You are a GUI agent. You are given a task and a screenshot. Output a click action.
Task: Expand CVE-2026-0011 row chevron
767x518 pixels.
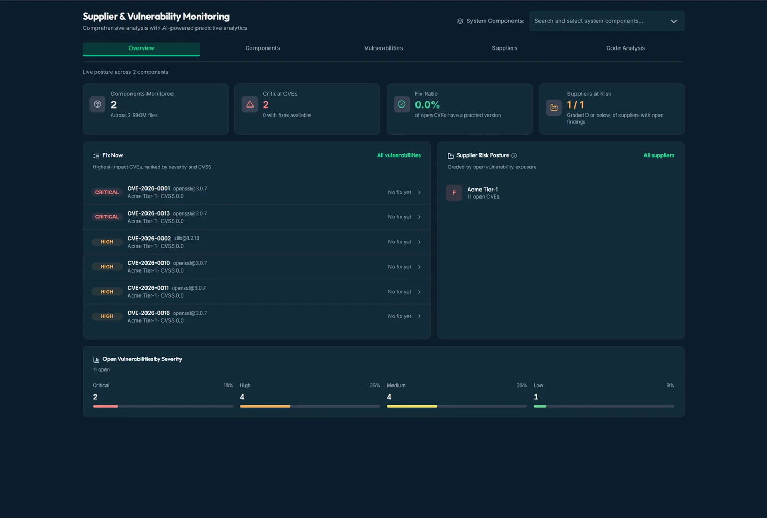click(419, 292)
